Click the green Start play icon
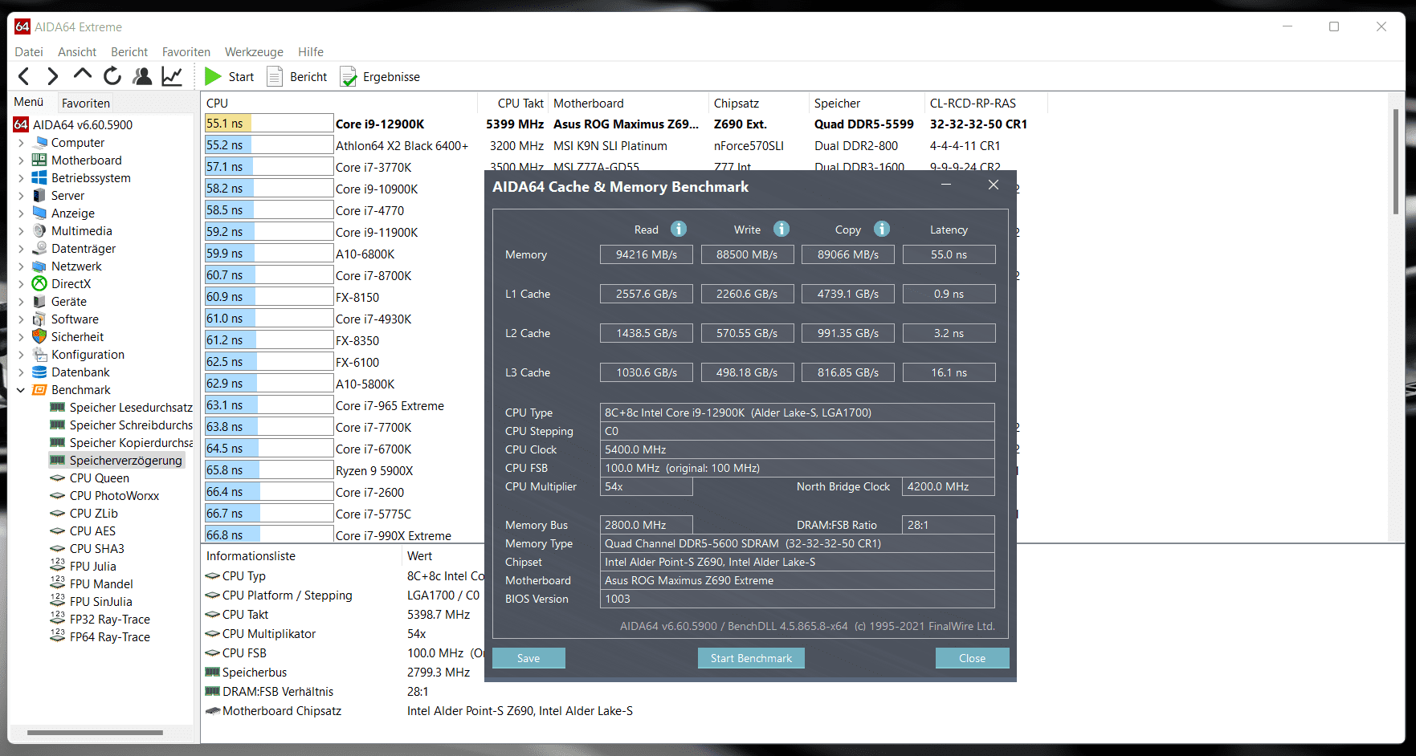This screenshot has height=756, width=1416. (x=213, y=76)
